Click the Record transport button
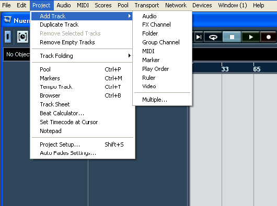 [268, 37]
